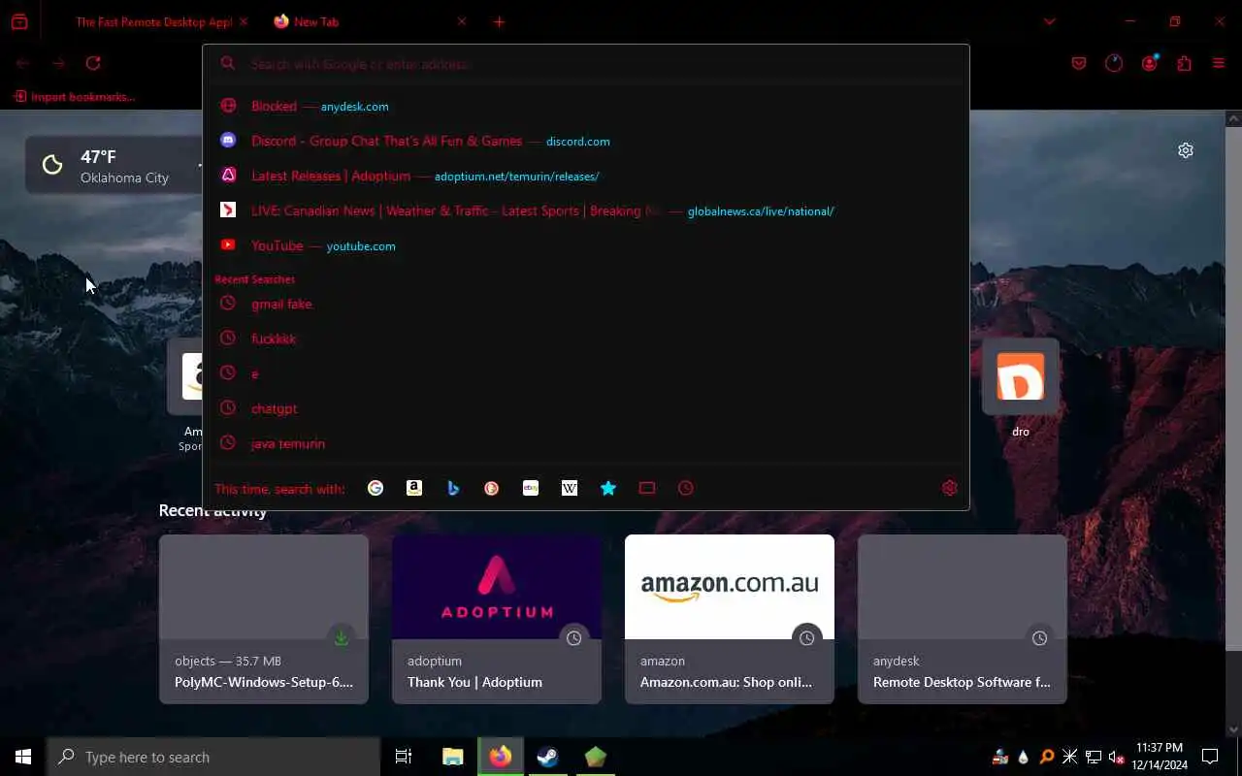The height and width of the screenshot is (776, 1242).
Task: Open the Windows notification center
Action: pyautogui.click(x=1210, y=757)
